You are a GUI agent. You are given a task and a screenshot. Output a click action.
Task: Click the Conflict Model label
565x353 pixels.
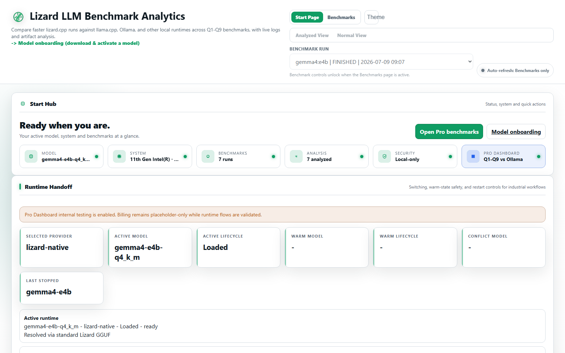pyautogui.click(x=488, y=236)
